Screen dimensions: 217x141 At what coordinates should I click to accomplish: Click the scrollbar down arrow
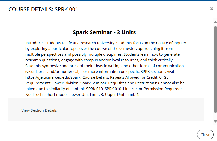pos(215,121)
